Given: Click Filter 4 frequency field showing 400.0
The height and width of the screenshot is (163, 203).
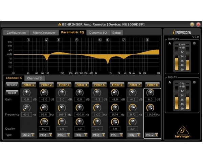Looking at the screenshot, I should click(x=80, y=114).
